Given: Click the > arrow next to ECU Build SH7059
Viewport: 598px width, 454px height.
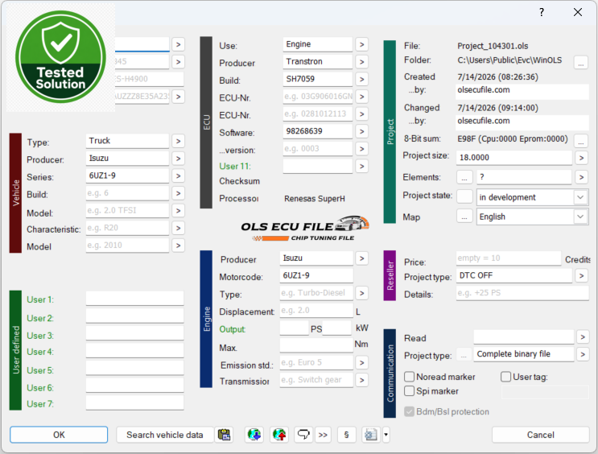Looking at the screenshot, I should click(361, 80).
